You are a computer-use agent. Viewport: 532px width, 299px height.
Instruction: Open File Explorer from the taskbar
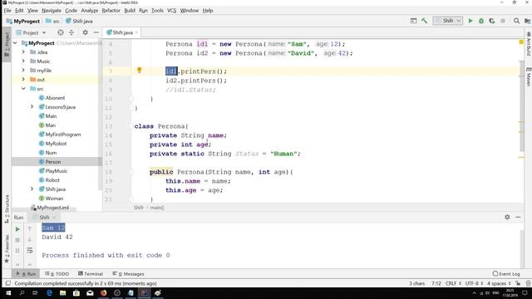click(x=63, y=293)
